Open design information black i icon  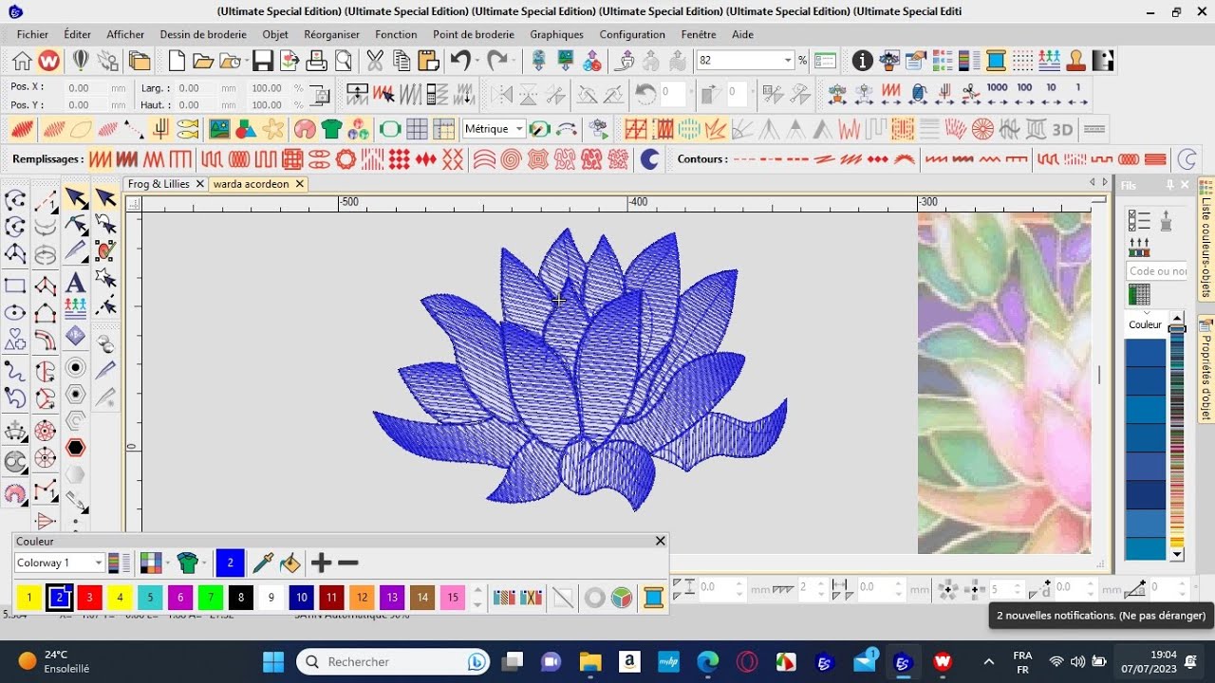[862, 62]
